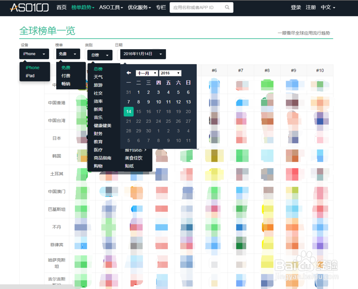Go to 首页
358x289 pixels.
tap(62, 8)
